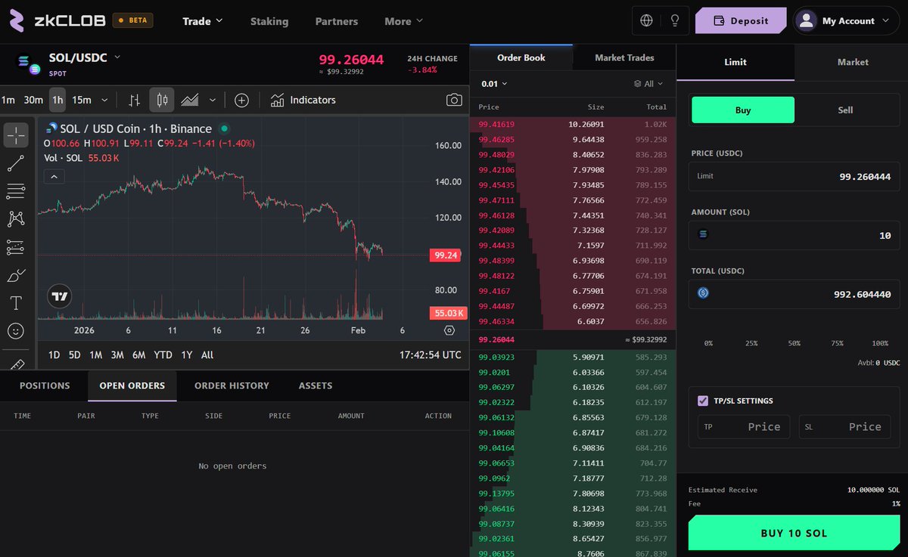The image size is (908, 557).
Task: Set the chart range to YTD
Action: click(x=163, y=354)
